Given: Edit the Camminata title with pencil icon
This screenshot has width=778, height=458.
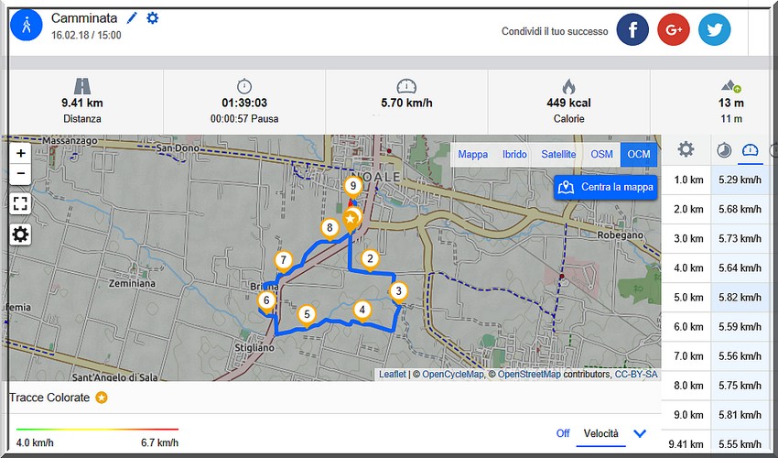Looking at the screenshot, I should pos(132,18).
